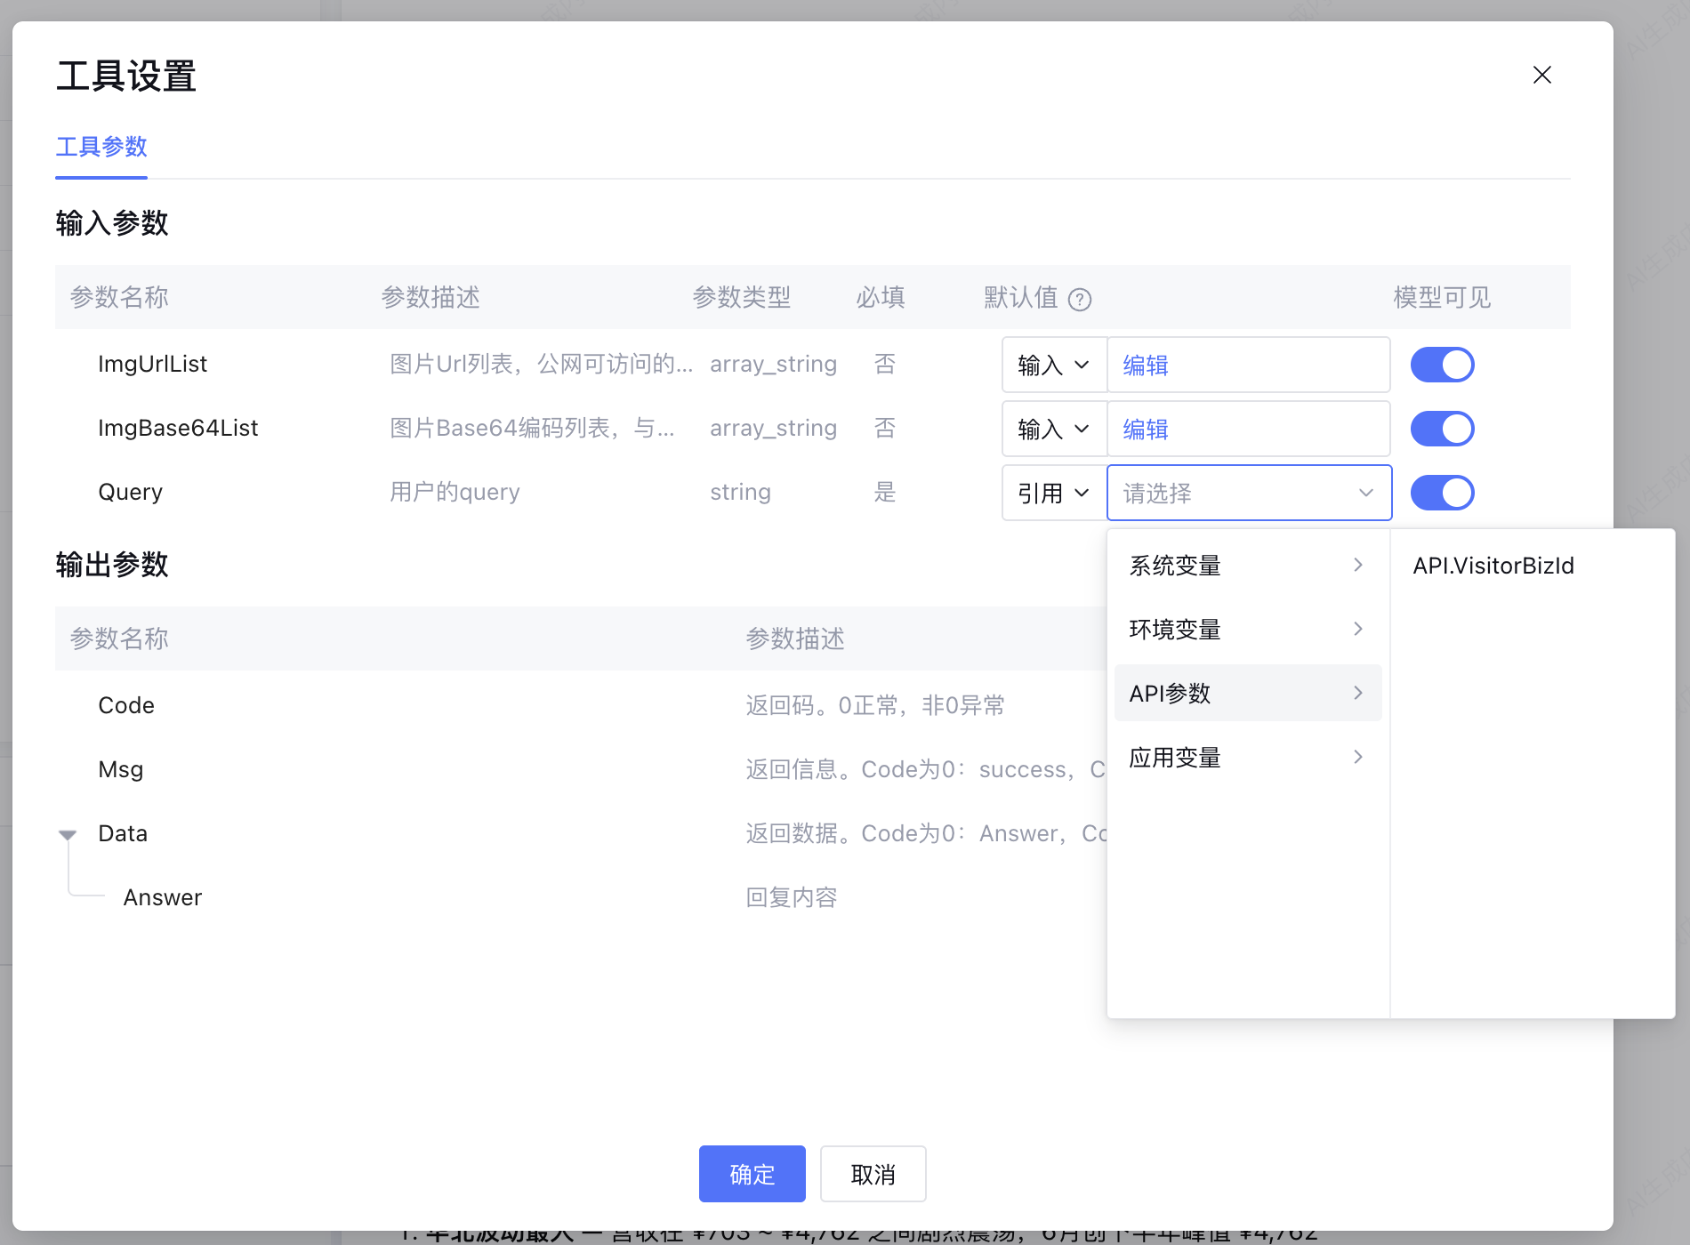The image size is (1690, 1245).
Task: Toggle model visibility for Query
Action: (1443, 493)
